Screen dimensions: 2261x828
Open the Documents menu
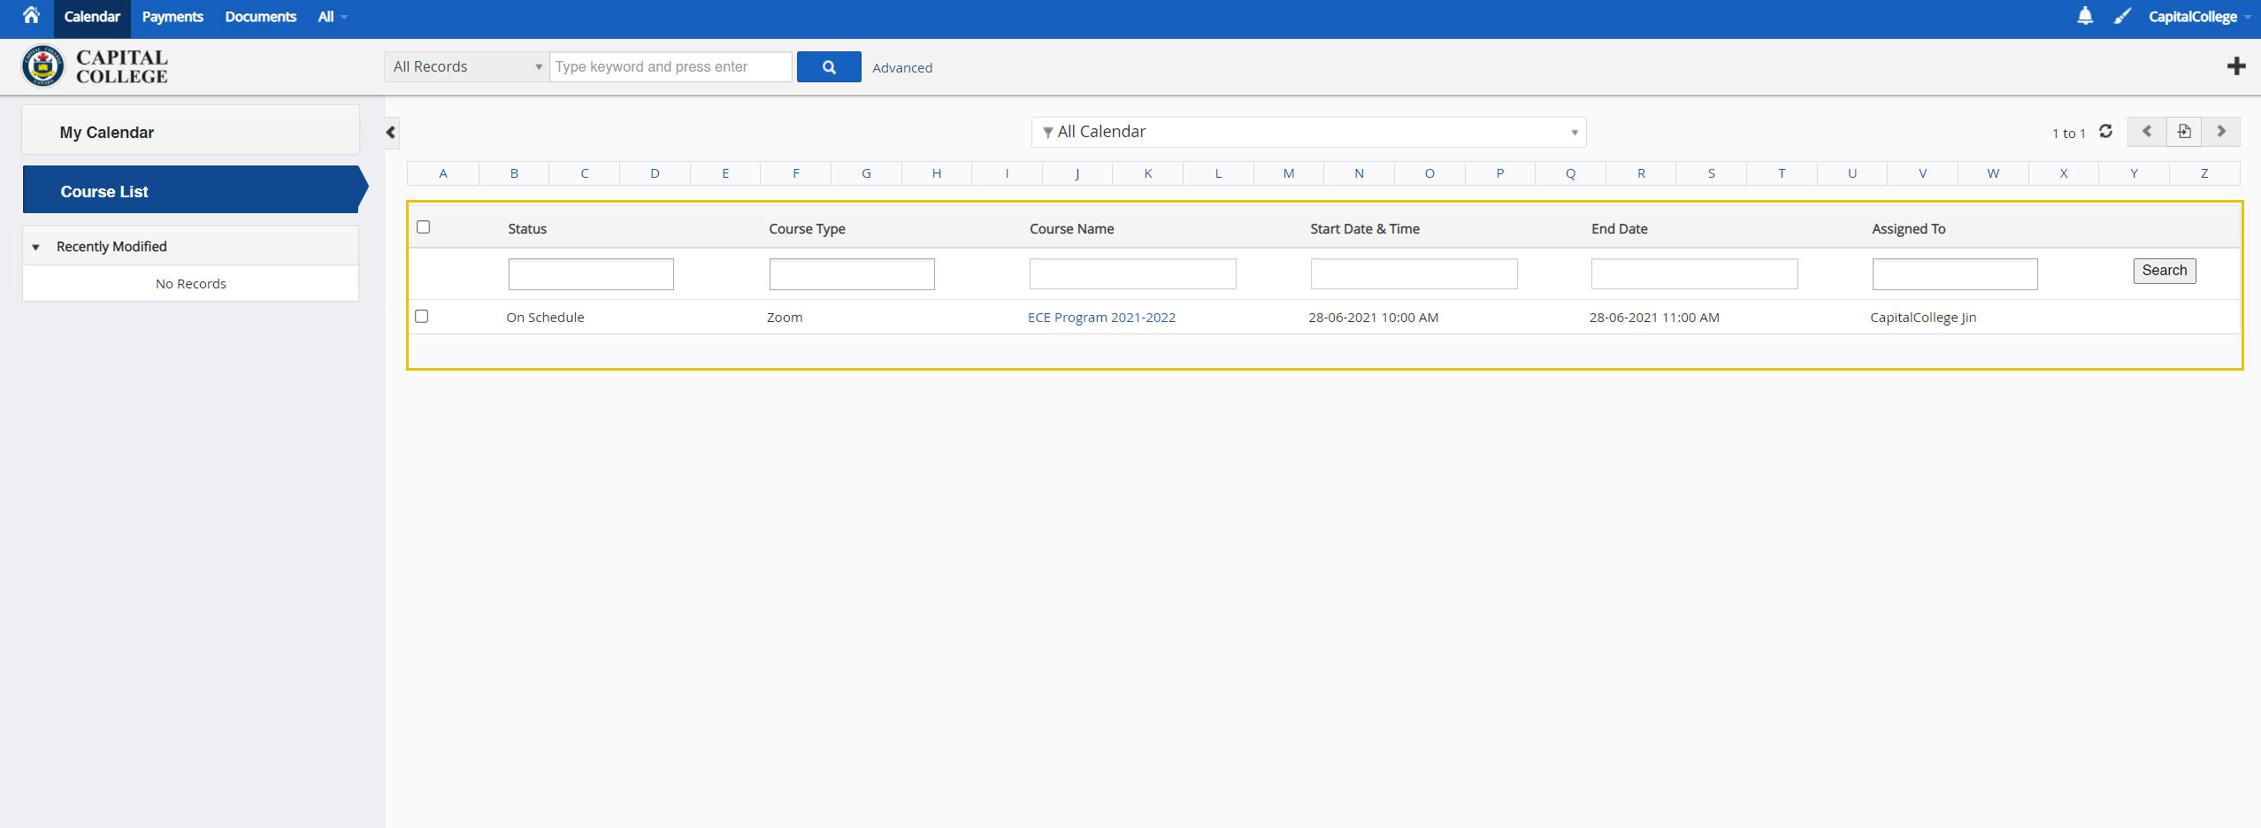tap(259, 16)
